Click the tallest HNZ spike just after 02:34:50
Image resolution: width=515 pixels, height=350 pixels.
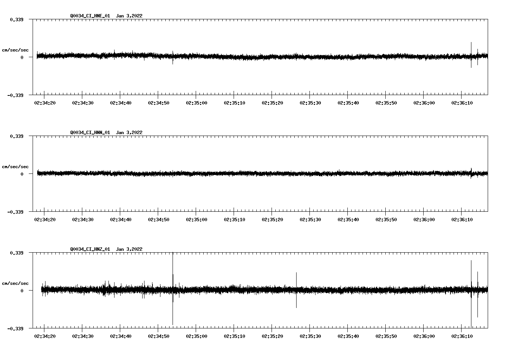pyautogui.click(x=173, y=289)
